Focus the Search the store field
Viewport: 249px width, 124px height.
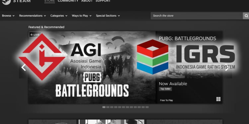coord(197,16)
